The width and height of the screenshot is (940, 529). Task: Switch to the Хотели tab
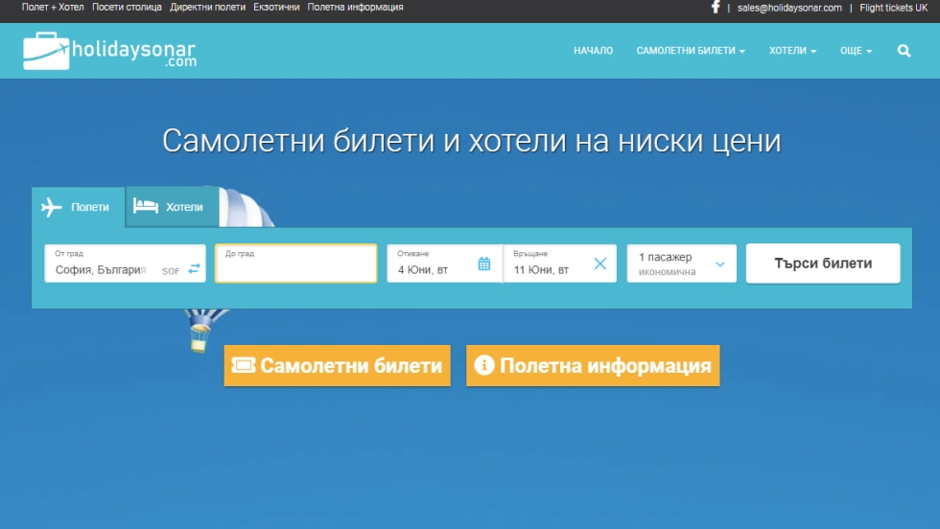(170, 207)
